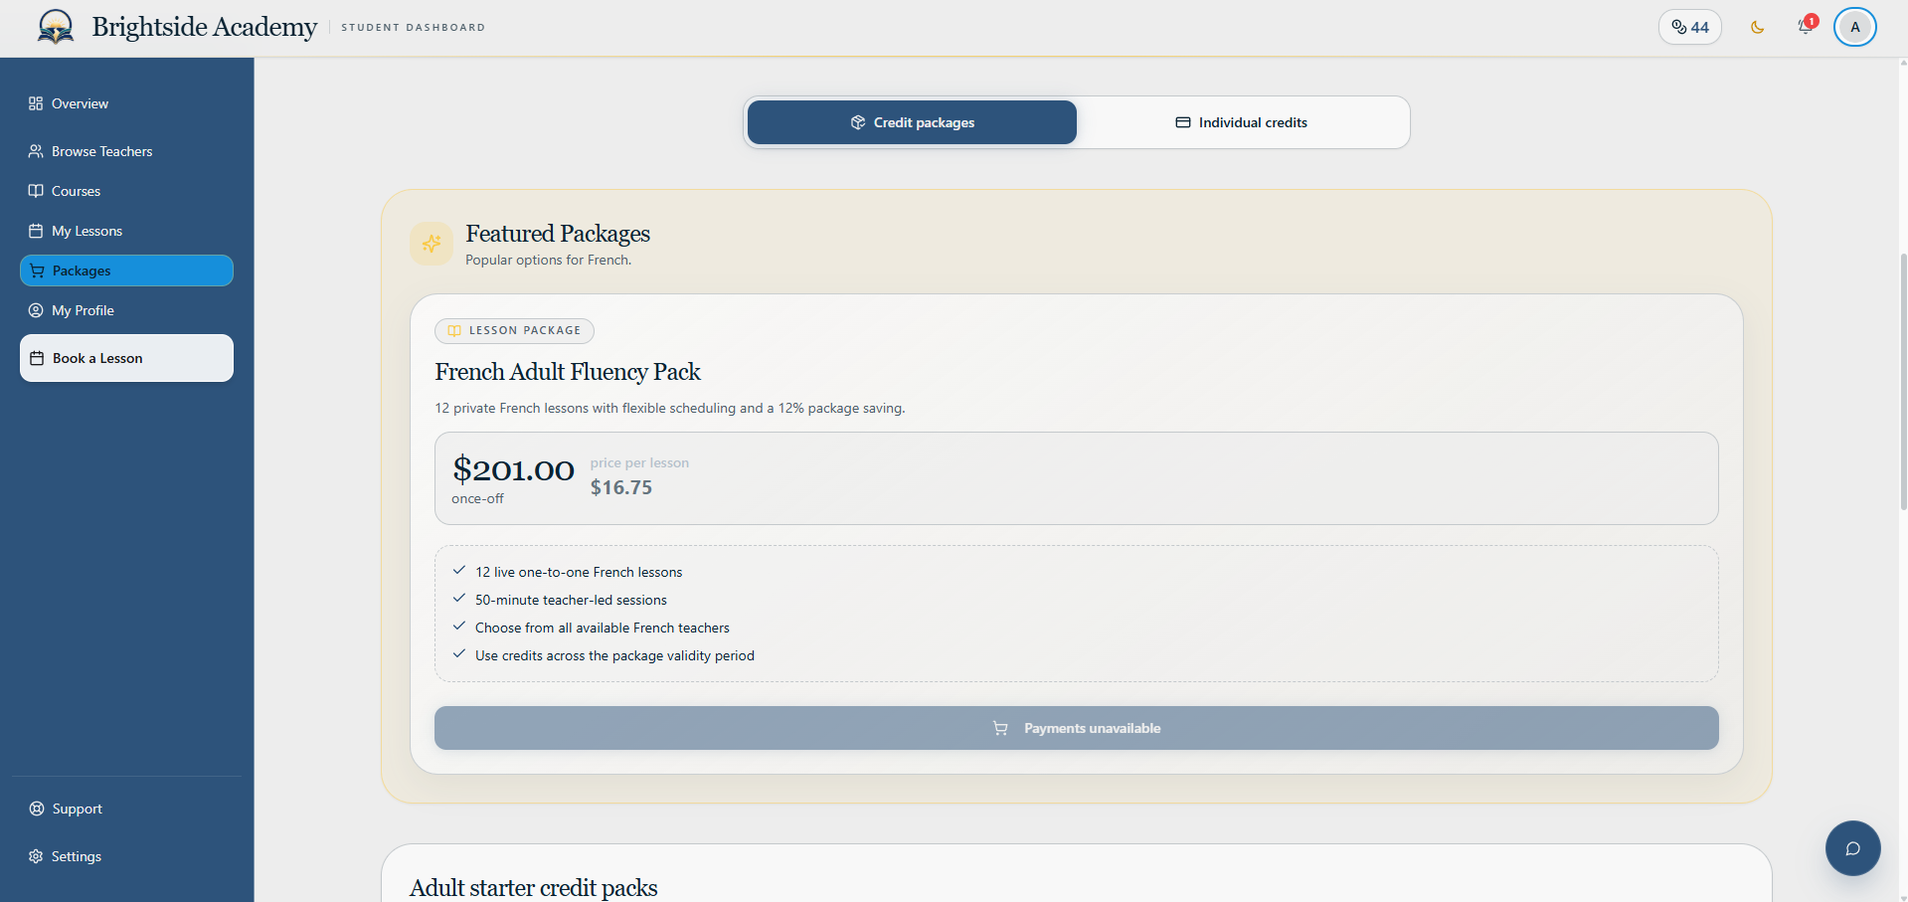
Task: Go to Overview in the sidebar
Action: (x=126, y=103)
